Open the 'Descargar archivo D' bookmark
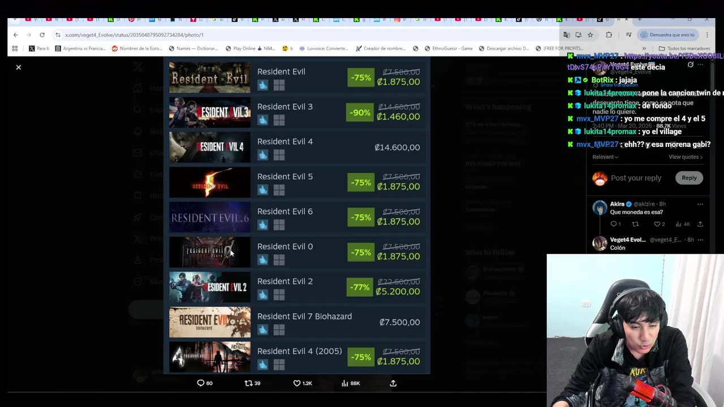 [503, 49]
